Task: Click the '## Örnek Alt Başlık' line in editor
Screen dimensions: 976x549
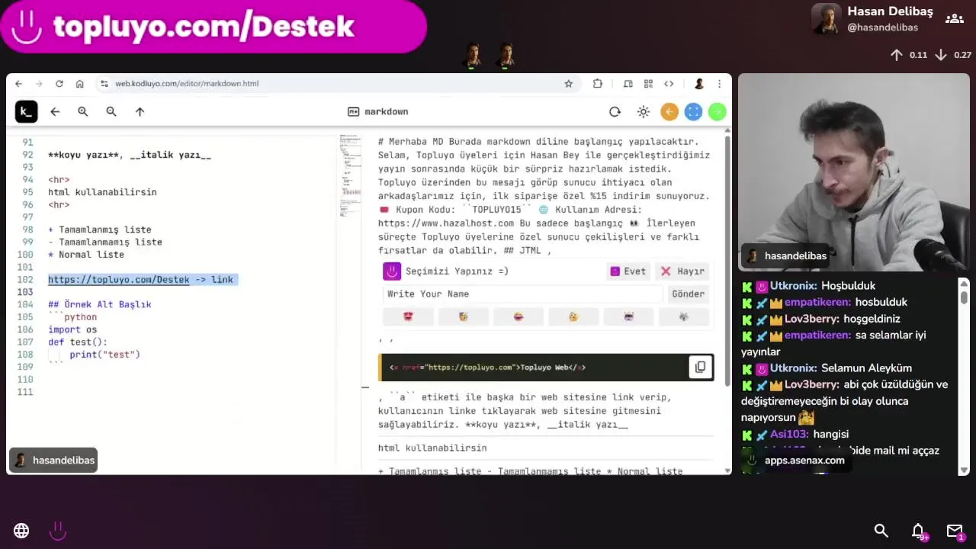Action: pos(100,305)
